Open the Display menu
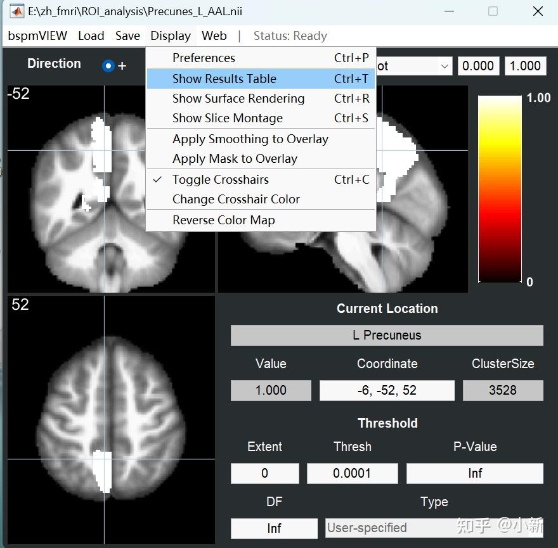The height and width of the screenshot is (548, 558). [x=171, y=36]
